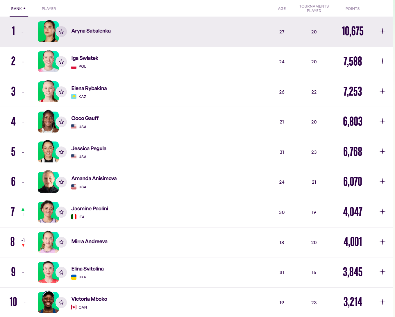This screenshot has width=395, height=317.
Task: Open Victoria Mboko's player page
Action: [89, 299]
